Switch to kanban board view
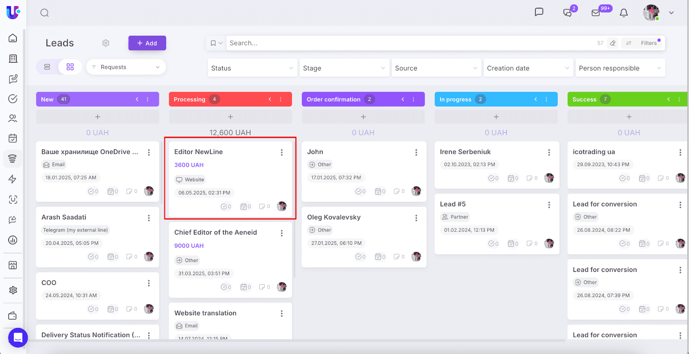The height and width of the screenshot is (354, 689). point(70,67)
